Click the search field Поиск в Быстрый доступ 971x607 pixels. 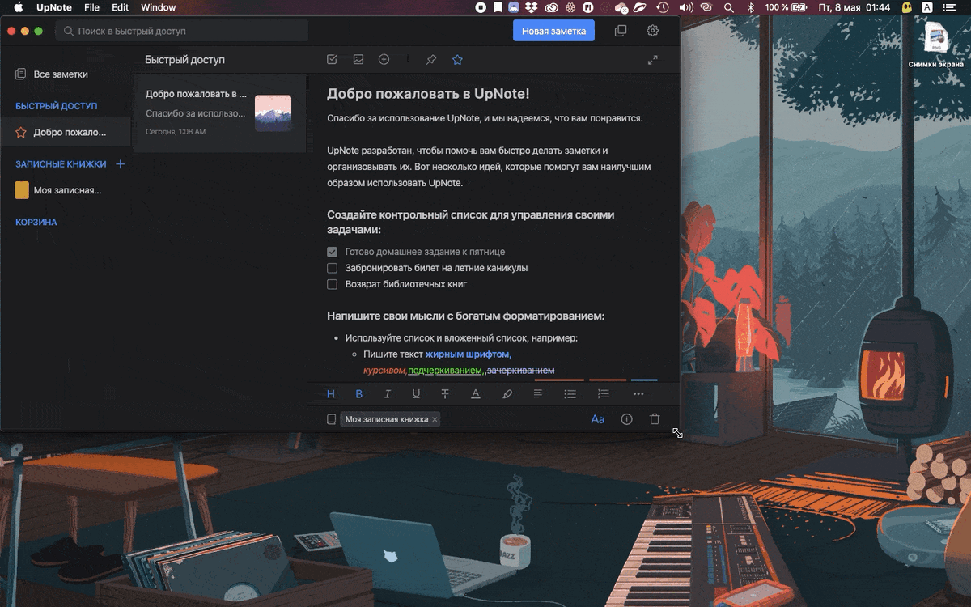coord(182,31)
